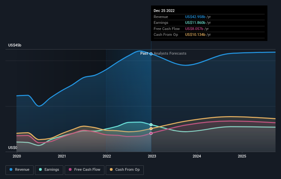Click the Cash From Op label in tooltip
The width and height of the screenshot is (281, 179).
tap(166, 35)
